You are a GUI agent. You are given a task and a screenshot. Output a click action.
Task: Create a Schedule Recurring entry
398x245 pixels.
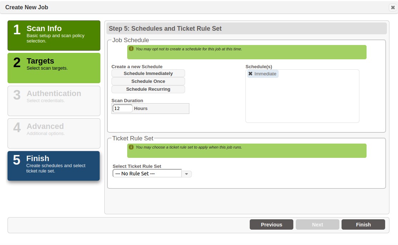tap(148, 89)
